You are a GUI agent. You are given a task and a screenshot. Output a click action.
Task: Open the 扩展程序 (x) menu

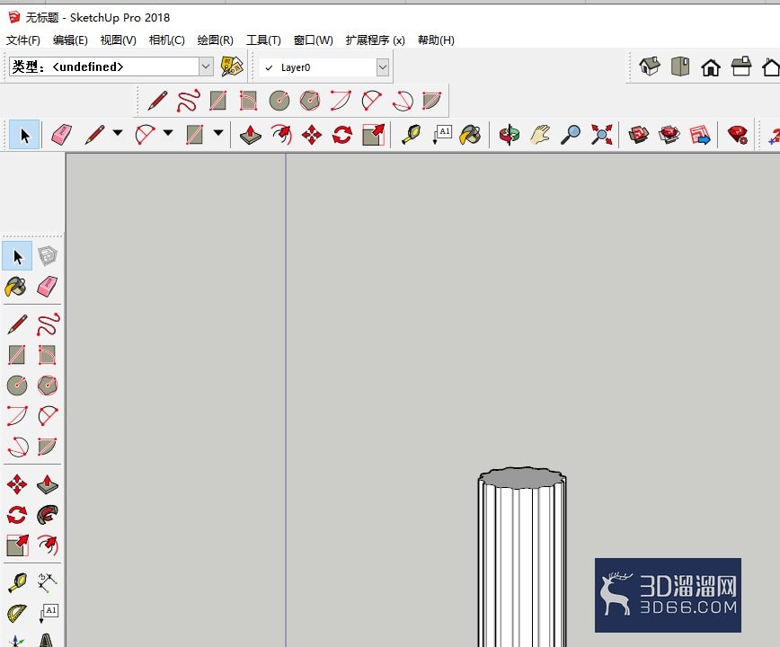(x=375, y=40)
